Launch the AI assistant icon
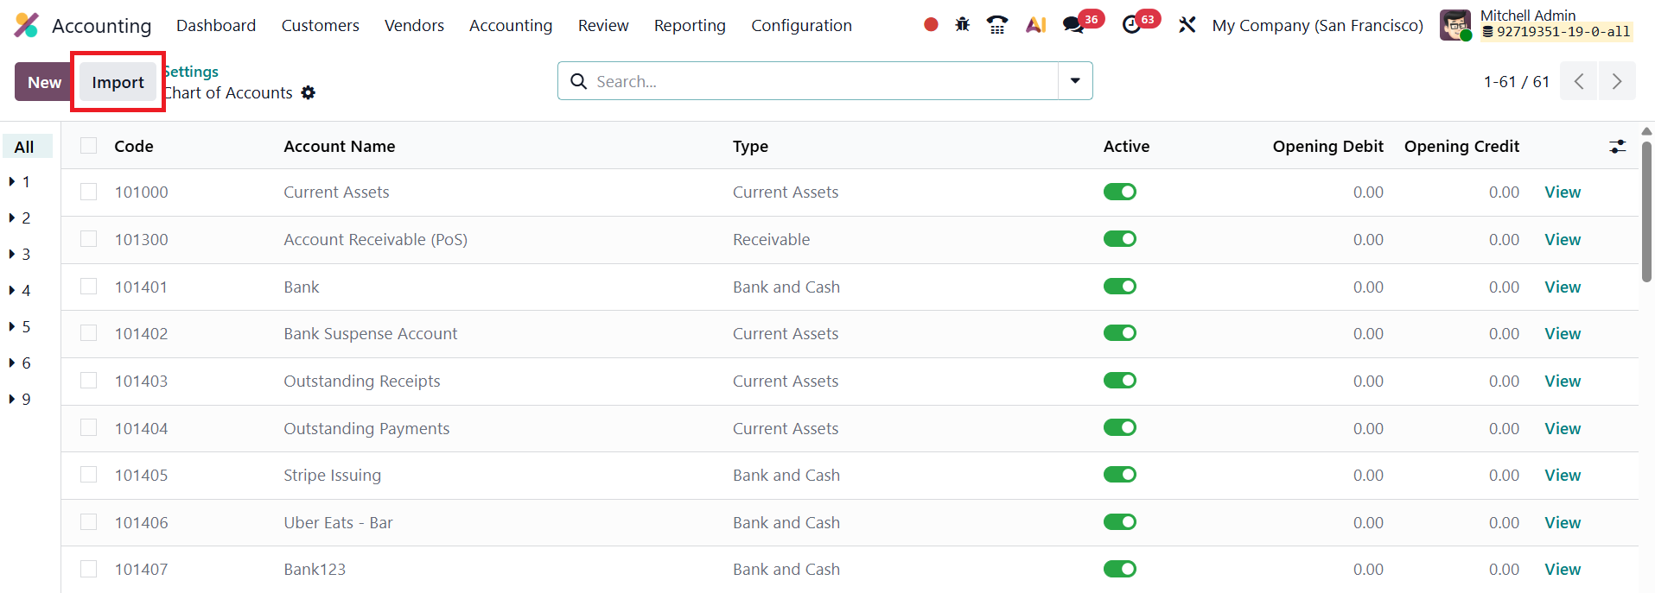Image resolution: width=1655 pixels, height=593 pixels. coord(1035,25)
